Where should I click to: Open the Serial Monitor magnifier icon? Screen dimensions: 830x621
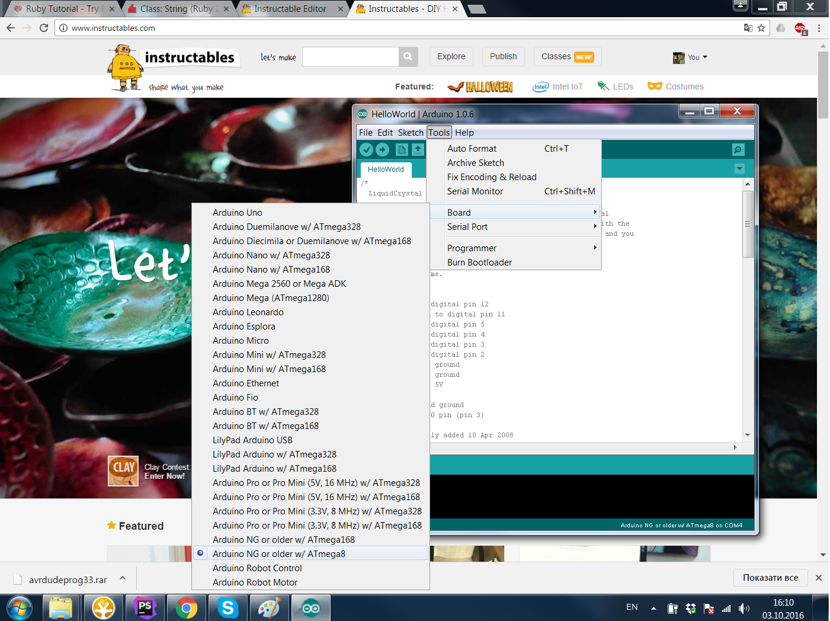click(738, 149)
